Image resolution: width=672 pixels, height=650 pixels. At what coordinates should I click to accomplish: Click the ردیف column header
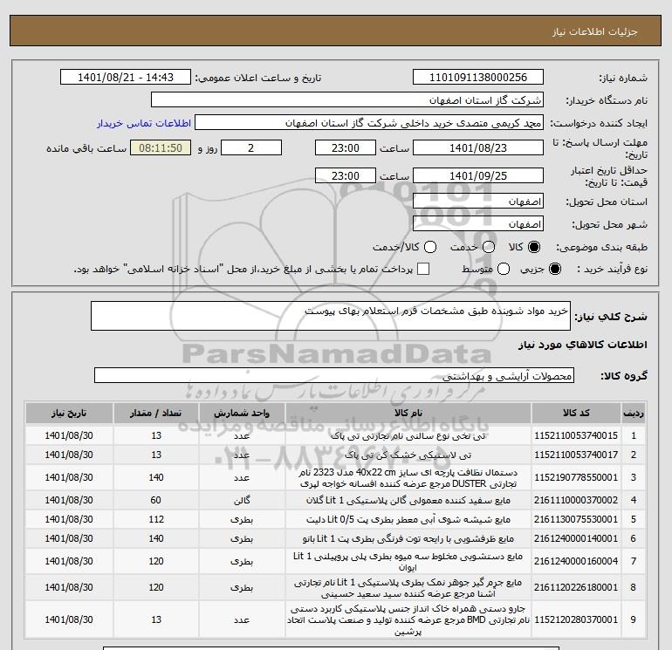click(x=634, y=413)
